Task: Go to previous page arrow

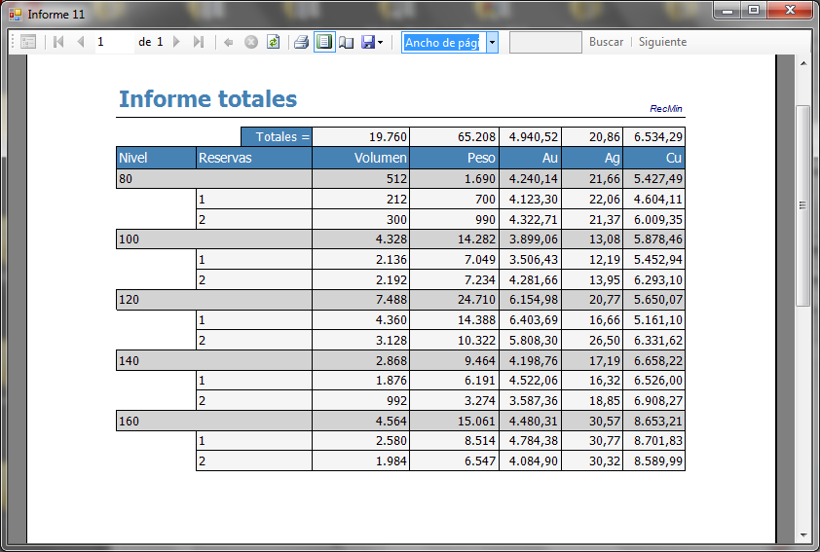Action: (81, 42)
